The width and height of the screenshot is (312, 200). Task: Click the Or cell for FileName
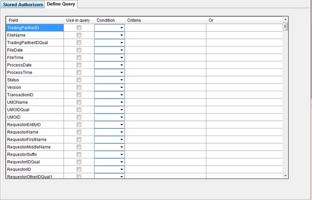point(244,35)
